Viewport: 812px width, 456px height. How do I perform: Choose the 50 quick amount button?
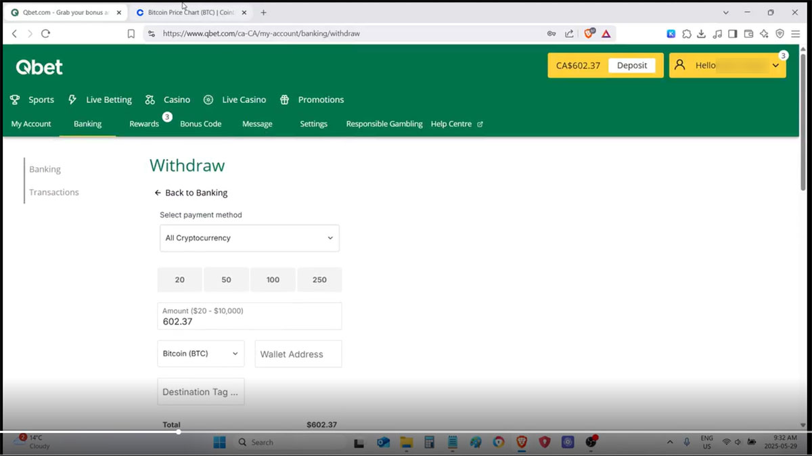[227, 279]
